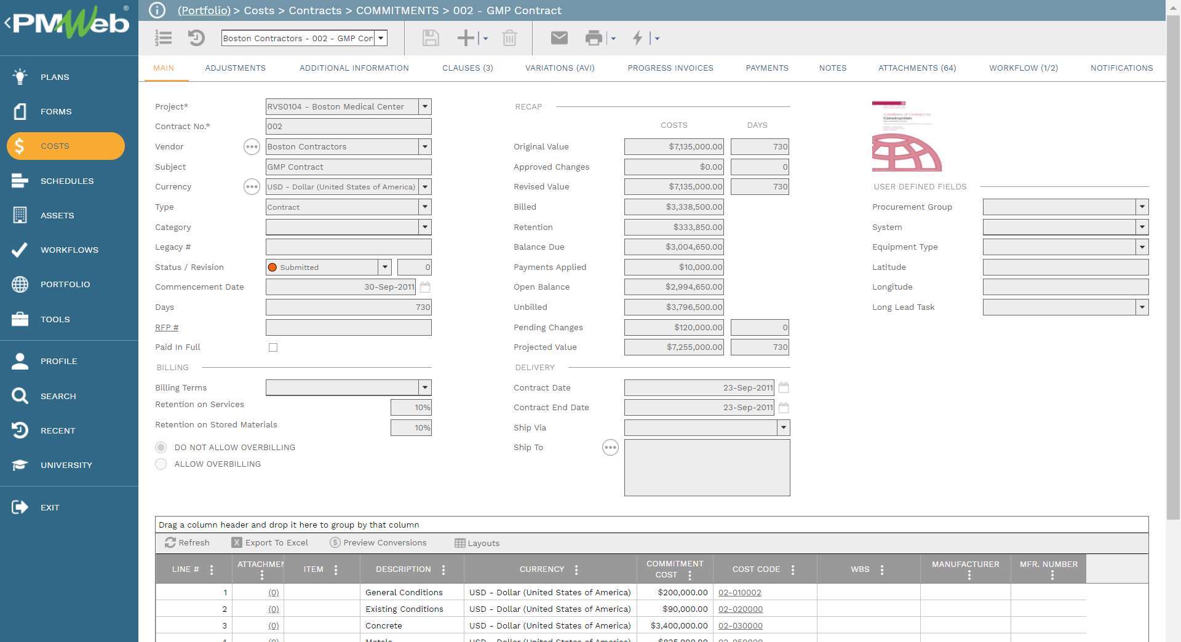Select Do Not Allow Overbilling option
This screenshot has width=1181, height=642.
[x=161, y=447]
